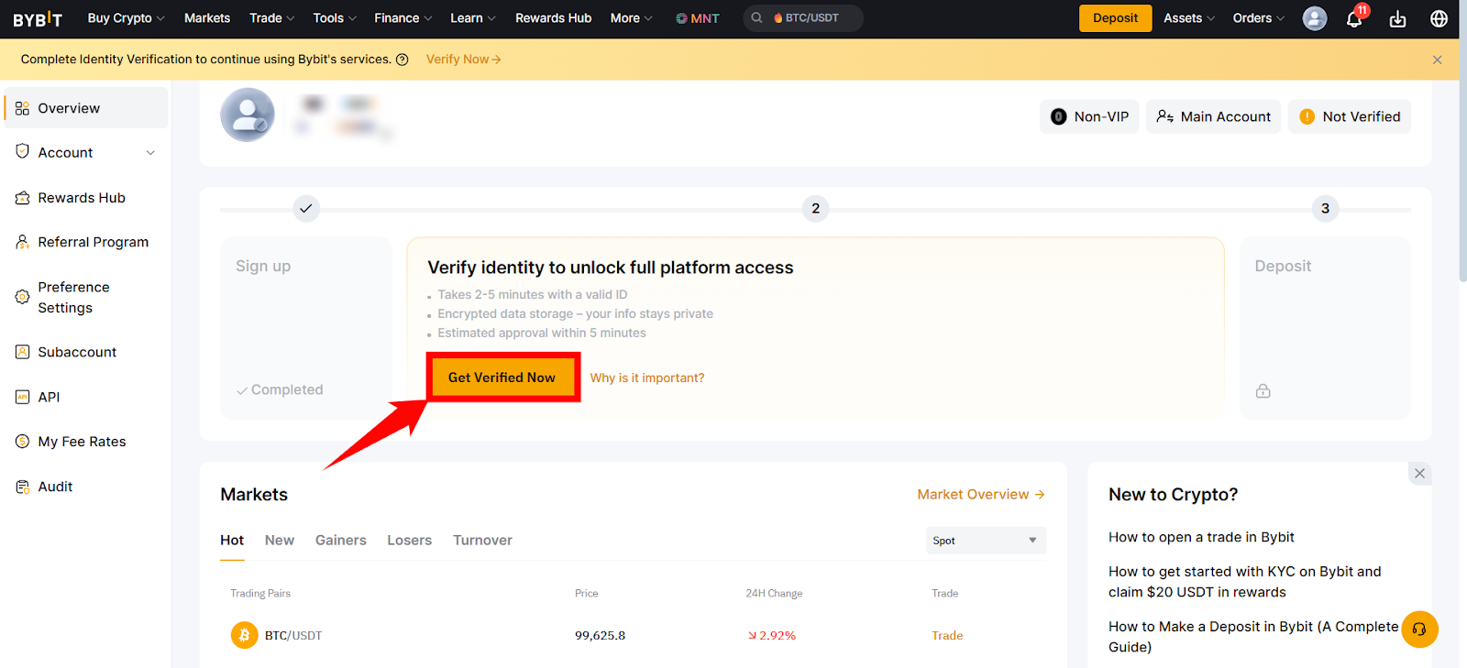Select the Losers markets tab
This screenshot has width=1467, height=668.
coord(409,541)
